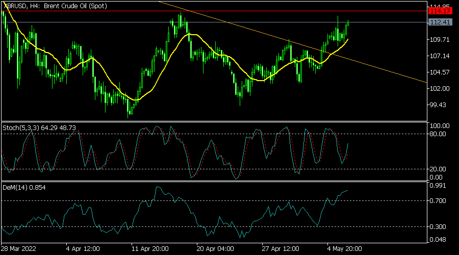Click the DeMarker 0.300 level label

click(x=438, y=227)
